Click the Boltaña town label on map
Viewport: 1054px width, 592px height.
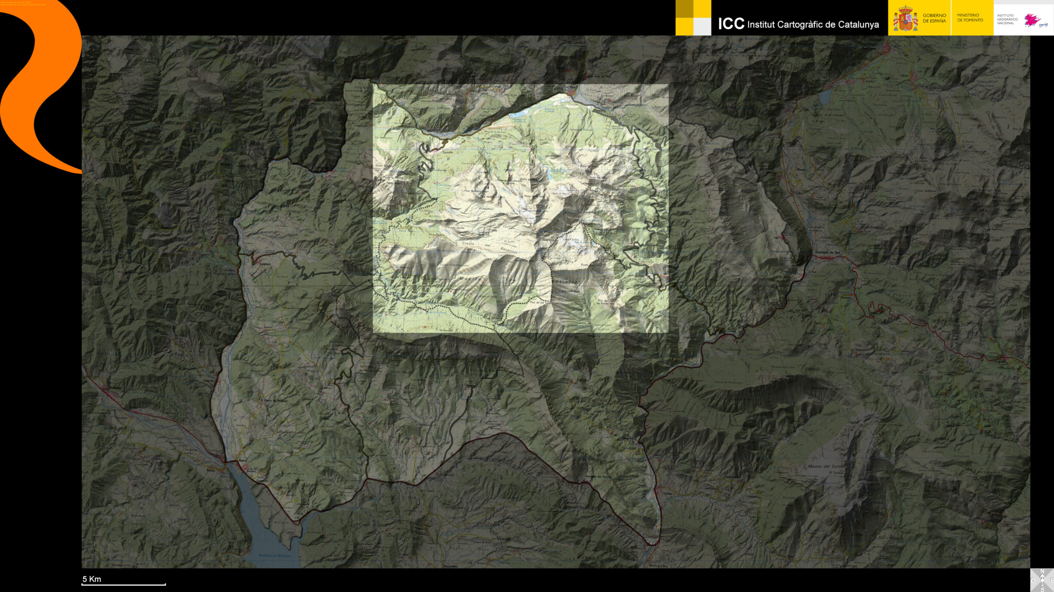click(115, 387)
